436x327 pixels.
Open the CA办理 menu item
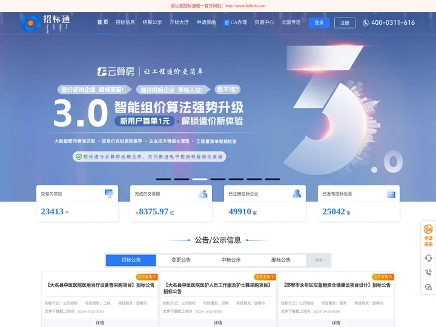236,22
